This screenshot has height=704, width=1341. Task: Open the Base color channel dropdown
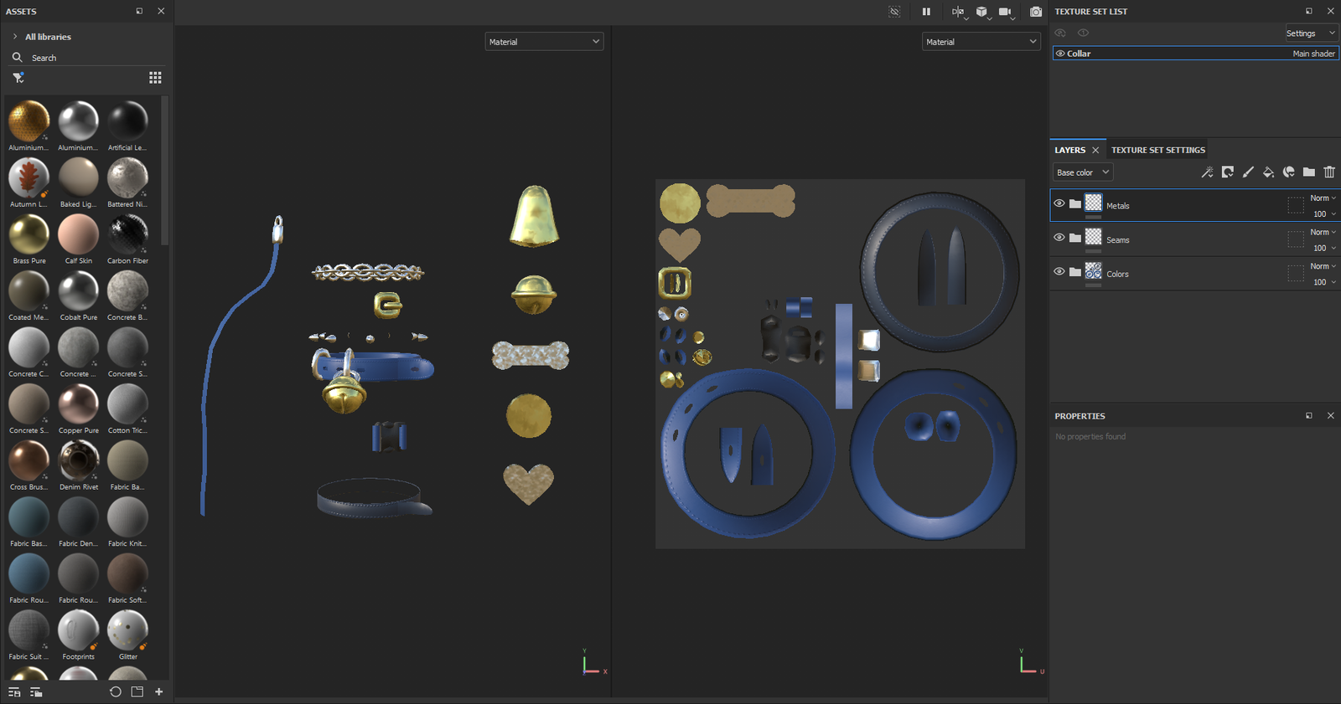point(1082,172)
